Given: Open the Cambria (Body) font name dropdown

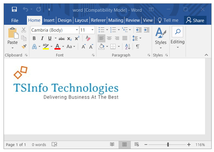Looking at the screenshot, I should 77,30.
